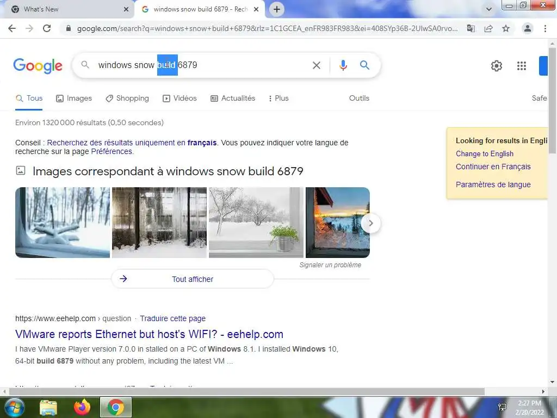
Task: Bookmark this page with the star
Action: coord(506,28)
